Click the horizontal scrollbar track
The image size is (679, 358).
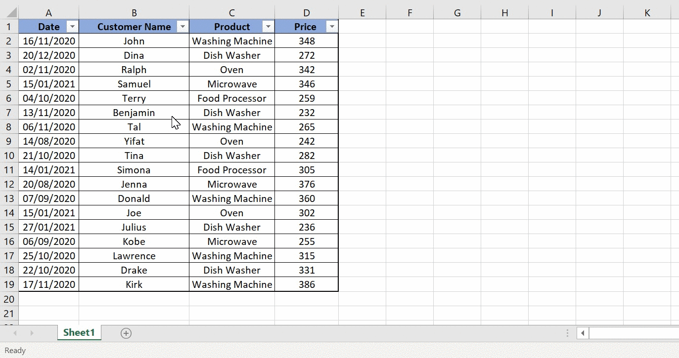pos(633,333)
